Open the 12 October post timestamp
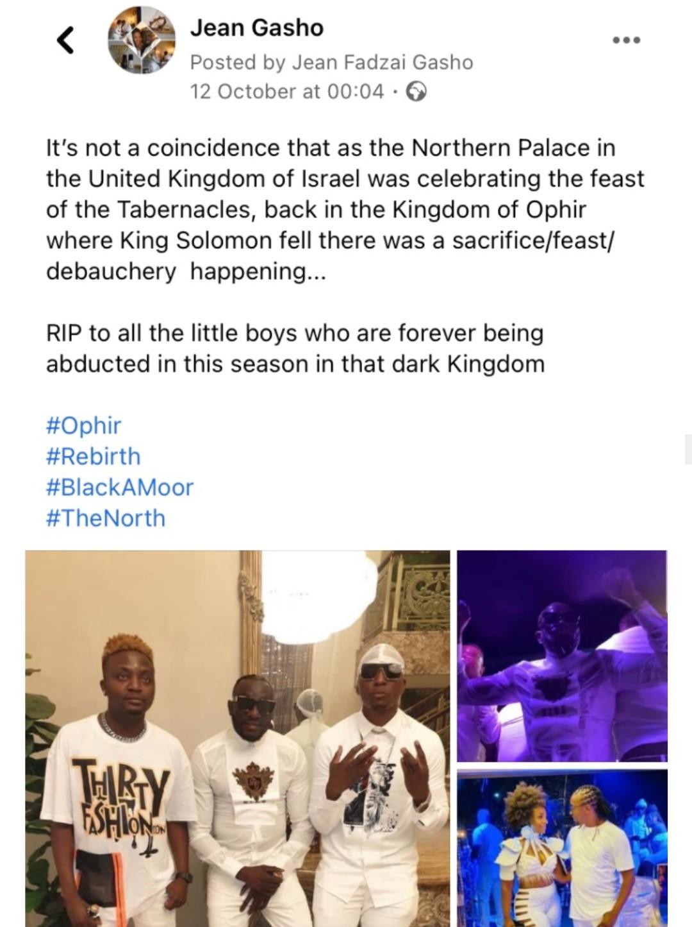Image resolution: width=692 pixels, height=927 pixels. pyautogui.click(x=287, y=91)
